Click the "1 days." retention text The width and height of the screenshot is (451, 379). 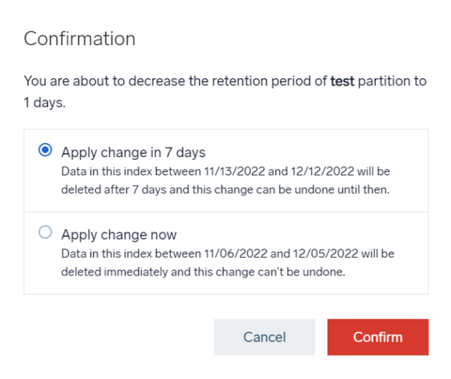pos(44,103)
